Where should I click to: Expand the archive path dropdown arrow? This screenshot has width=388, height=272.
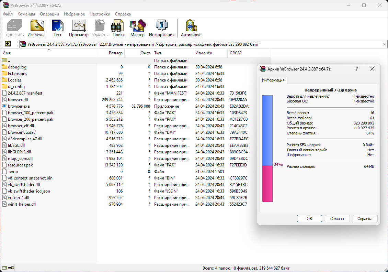(x=384, y=44)
